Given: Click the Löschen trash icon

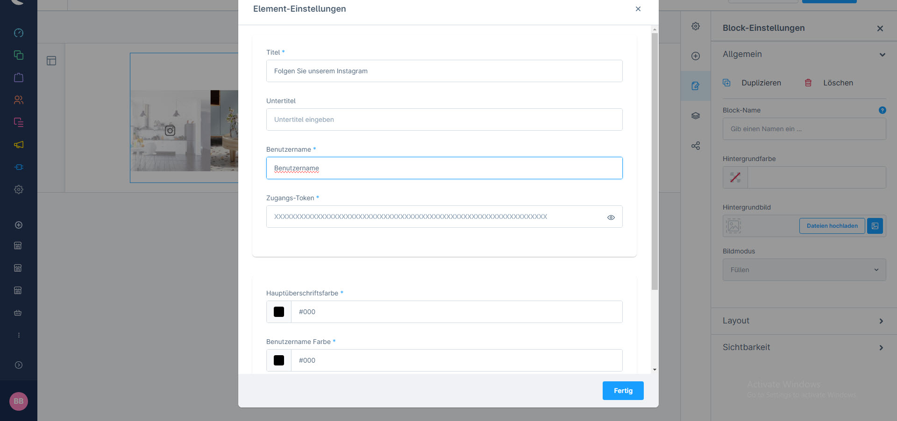Looking at the screenshot, I should coord(808,83).
